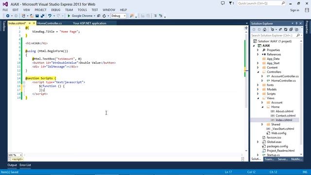
Task: Open the feedback speech-bubble icon
Action: (x=223, y=3)
